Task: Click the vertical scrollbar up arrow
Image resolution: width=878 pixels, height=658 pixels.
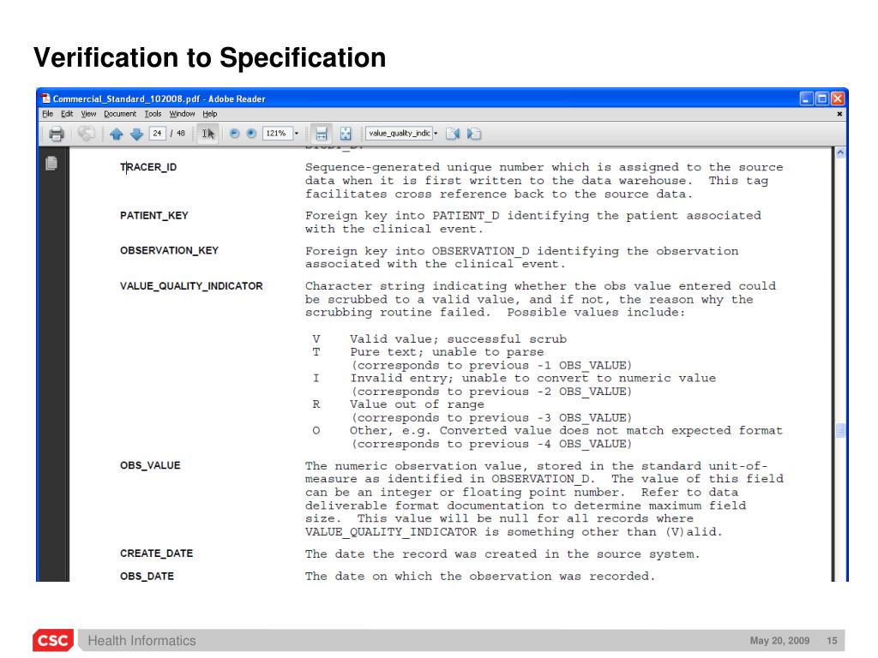Action: [x=840, y=153]
